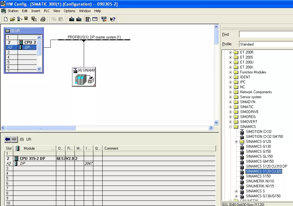Viewport: 293px width, 206px height.
Task: Click the Paste toolbar icon
Action: tap(61, 19)
